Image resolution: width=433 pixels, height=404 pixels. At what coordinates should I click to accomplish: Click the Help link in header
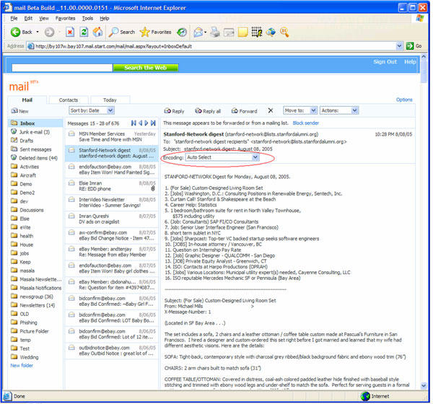click(410, 61)
